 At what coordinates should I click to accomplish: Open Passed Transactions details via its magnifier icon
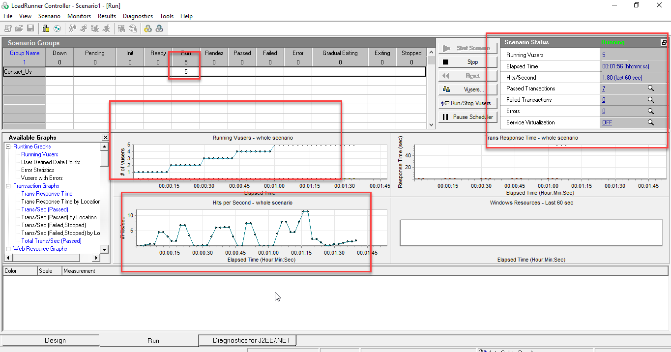pos(650,88)
